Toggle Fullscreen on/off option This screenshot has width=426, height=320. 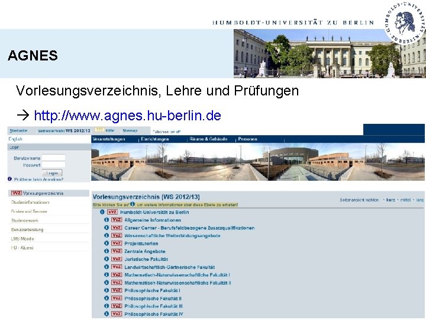click(166, 132)
